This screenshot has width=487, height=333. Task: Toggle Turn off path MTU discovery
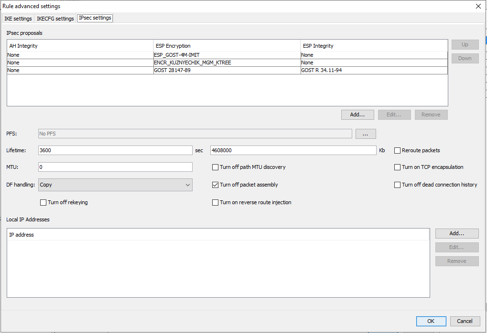click(215, 167)
